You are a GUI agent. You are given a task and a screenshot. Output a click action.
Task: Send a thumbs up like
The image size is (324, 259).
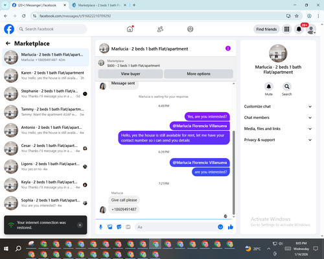231,227
